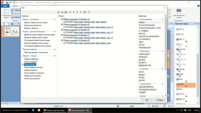Choose the ВНЕШНИЙ URL action
This screenshot has height=113, width=201.
click(145, 66)
